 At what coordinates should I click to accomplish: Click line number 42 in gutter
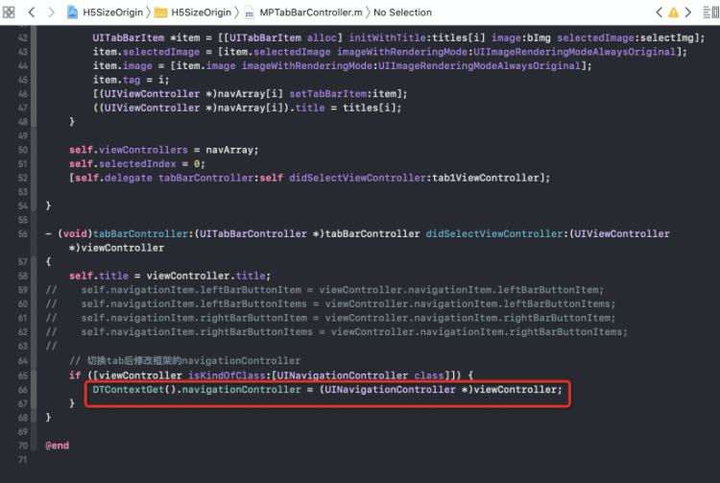[23, 37]
